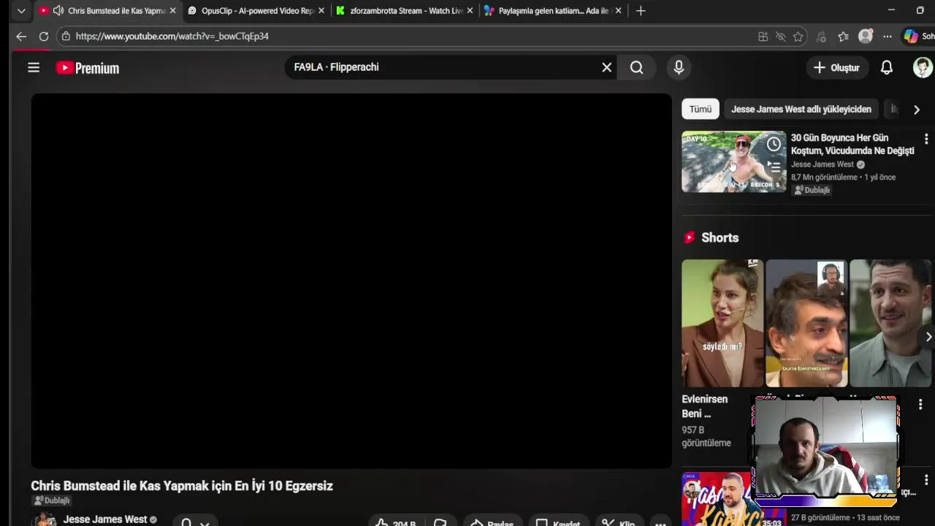Click the tracking prevention eye icon
Viewport: 935px width, 526px height.
(x=780, y=37)
